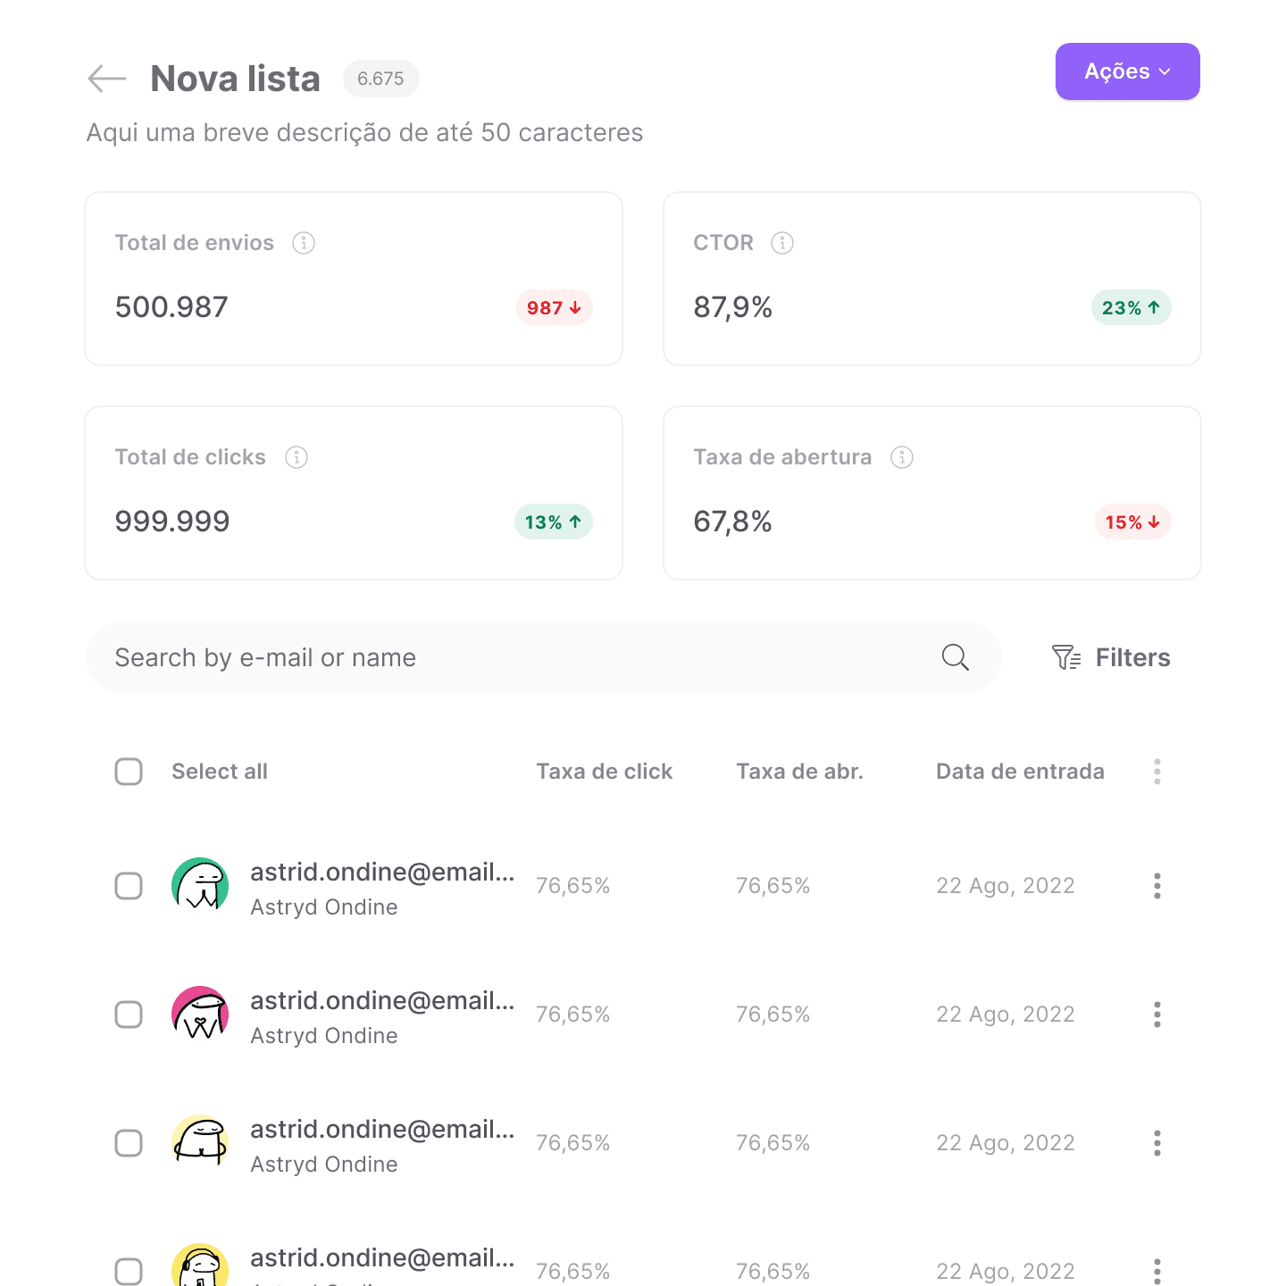Show info for Total de envios

pos(304,243)
